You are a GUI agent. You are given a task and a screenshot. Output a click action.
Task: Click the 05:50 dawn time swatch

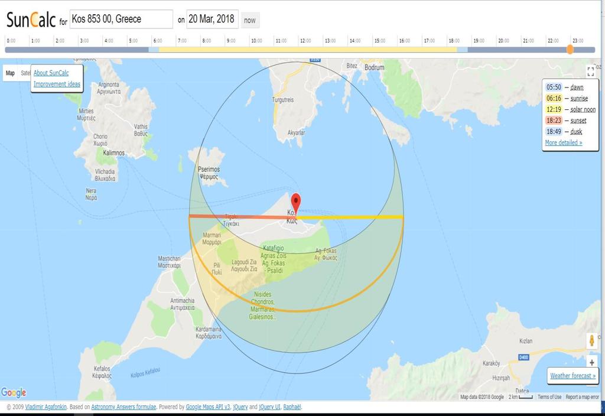(x=554, y=87)
